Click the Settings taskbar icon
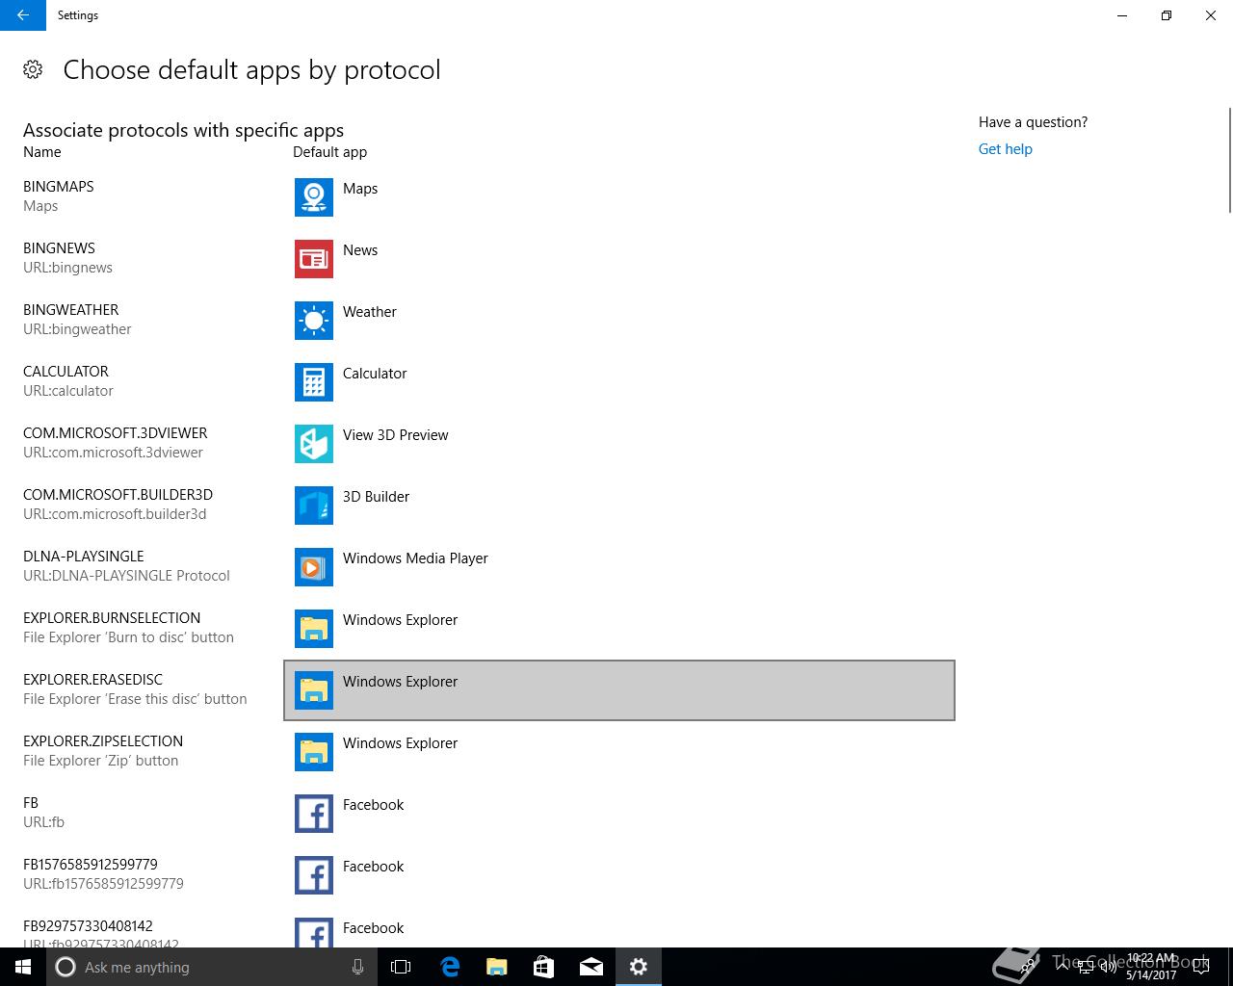Screen dimensions: 1233x986 point(639,967)
